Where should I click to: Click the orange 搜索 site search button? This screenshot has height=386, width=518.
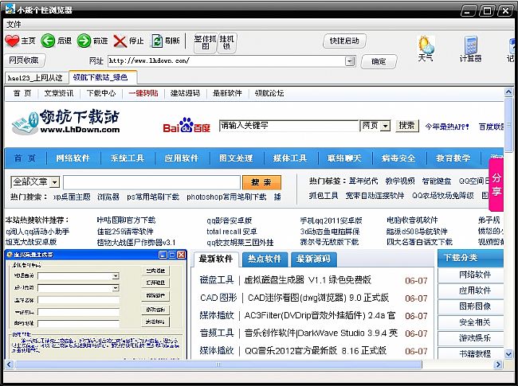point(261,182)
